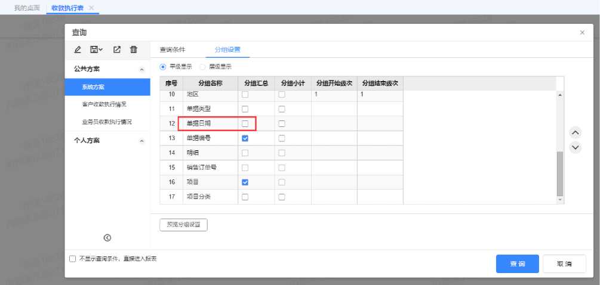Check 分组小计 for 项目分类 row
The height and width of the screenshot is (285, 600).
282,197
